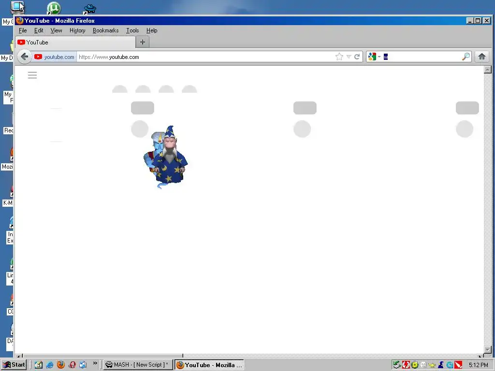Select the spy hat desktop shortcut
495x371 pixels.
point(89,9)
